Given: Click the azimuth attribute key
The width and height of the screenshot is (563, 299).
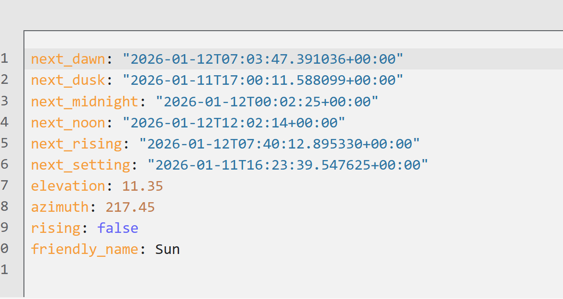Looking at the screenshot, I should pos(60,207).
